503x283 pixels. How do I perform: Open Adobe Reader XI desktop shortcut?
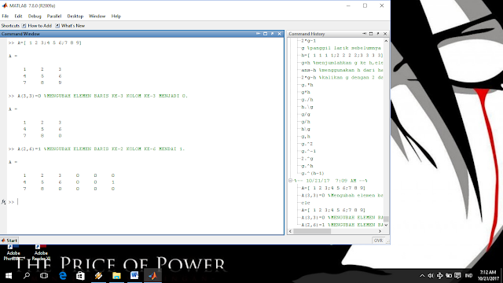click(x=41, y=252)
